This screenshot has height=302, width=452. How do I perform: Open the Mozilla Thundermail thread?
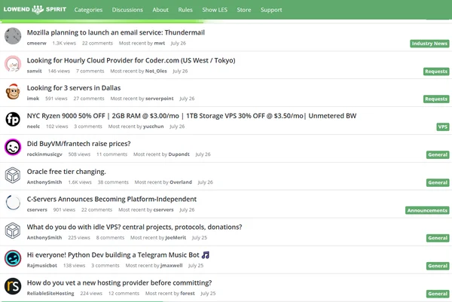tap(116, 32)
